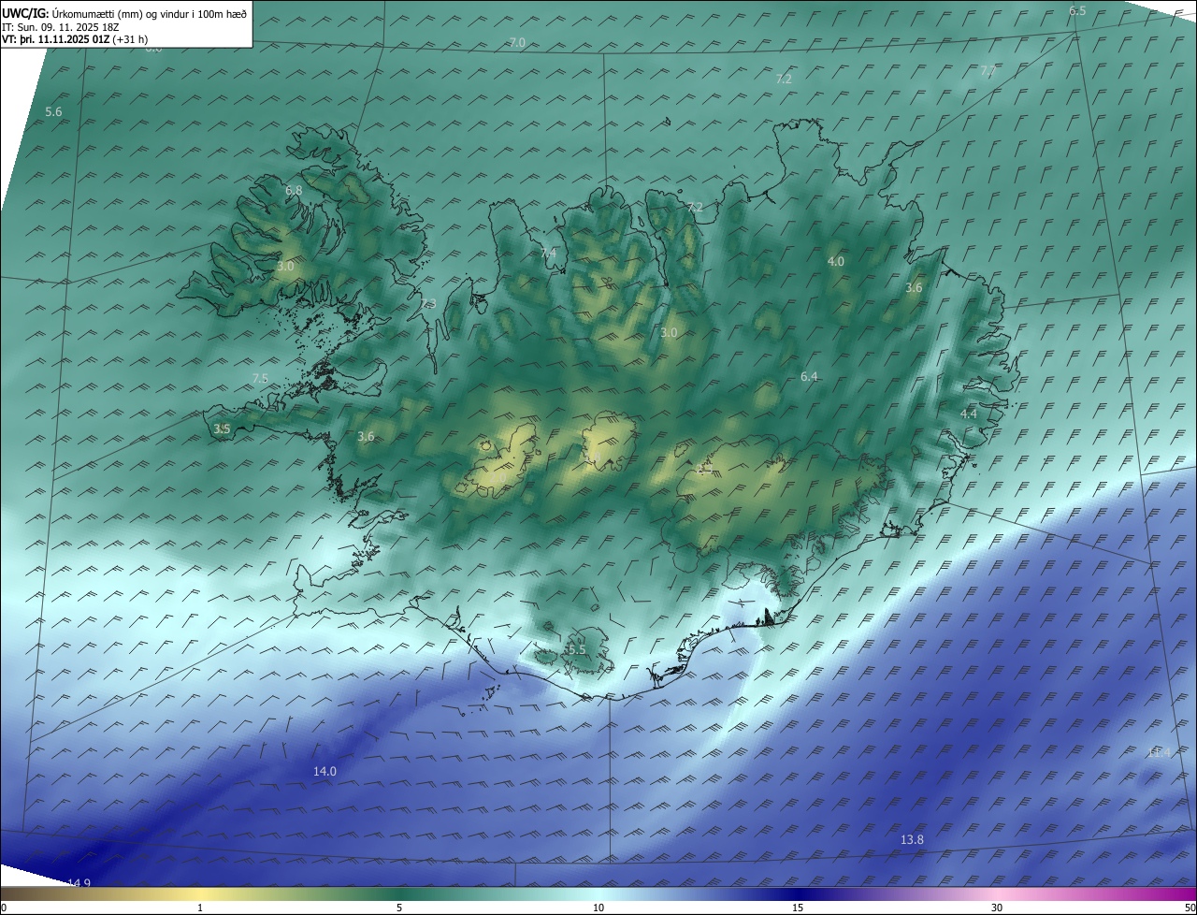Click the colour scale tick label 50
This screenshot has width=1197, height=915.
1190,908
